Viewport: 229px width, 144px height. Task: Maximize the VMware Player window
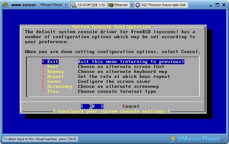click(217, 5)
